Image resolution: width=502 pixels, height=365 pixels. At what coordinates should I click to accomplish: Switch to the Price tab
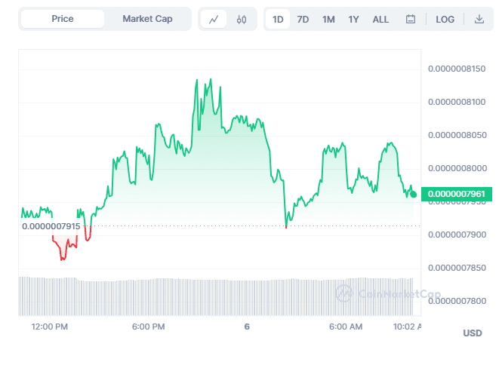(63, 19)
